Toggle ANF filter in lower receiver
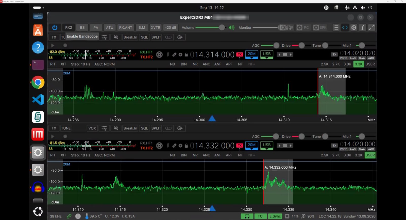This screenshot has height=220, width=406. point(218,155)
